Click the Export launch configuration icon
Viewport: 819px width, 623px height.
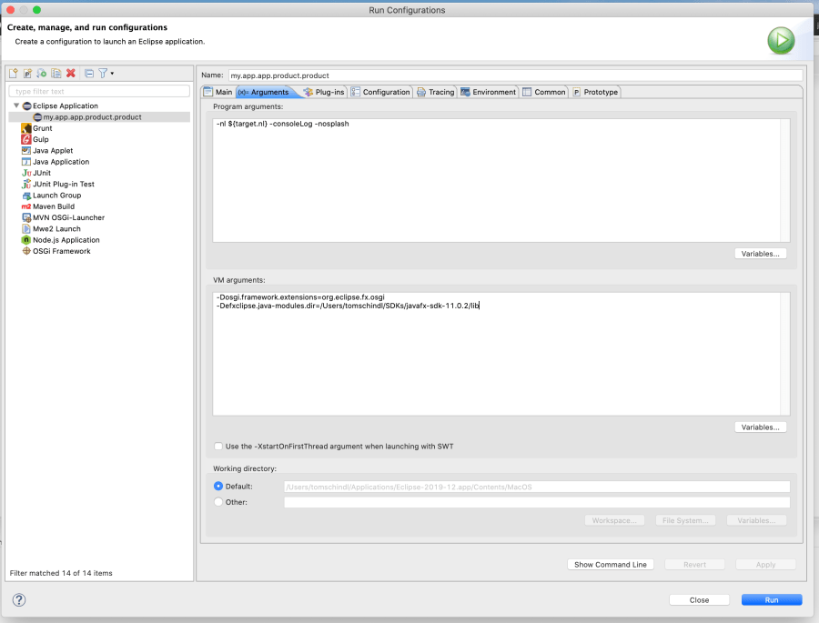coord(42,73)
